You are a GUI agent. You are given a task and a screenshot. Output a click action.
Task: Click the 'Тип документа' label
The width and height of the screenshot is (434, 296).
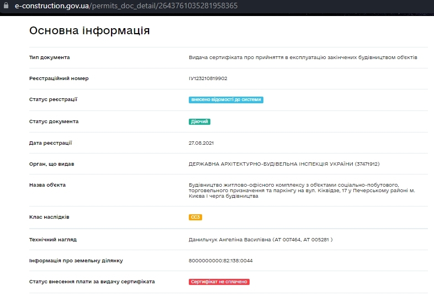(x=50, y=57)
